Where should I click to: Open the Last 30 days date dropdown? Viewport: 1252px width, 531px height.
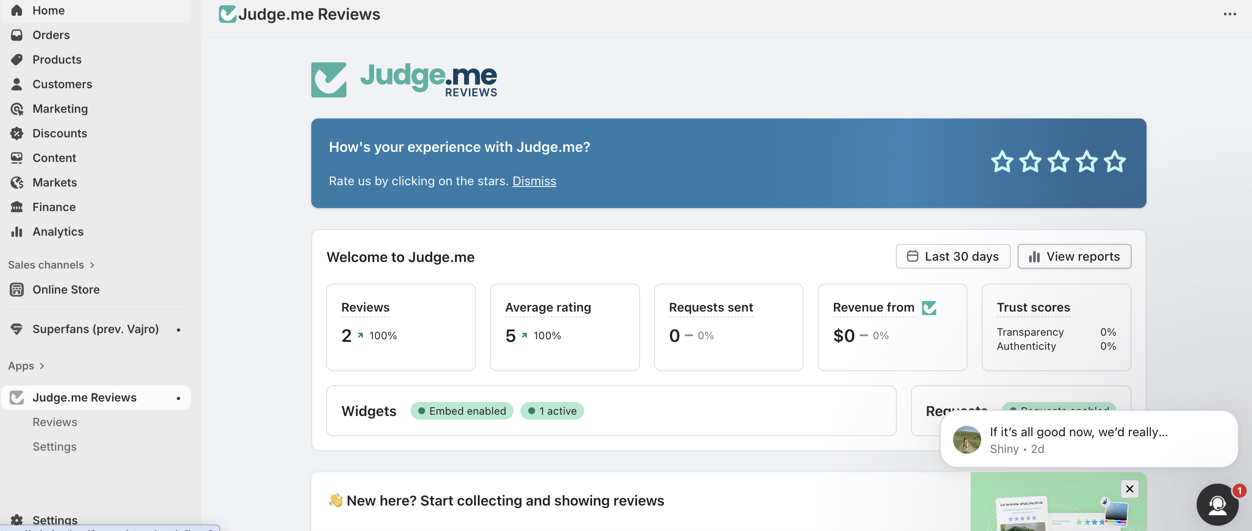(953, 256)
